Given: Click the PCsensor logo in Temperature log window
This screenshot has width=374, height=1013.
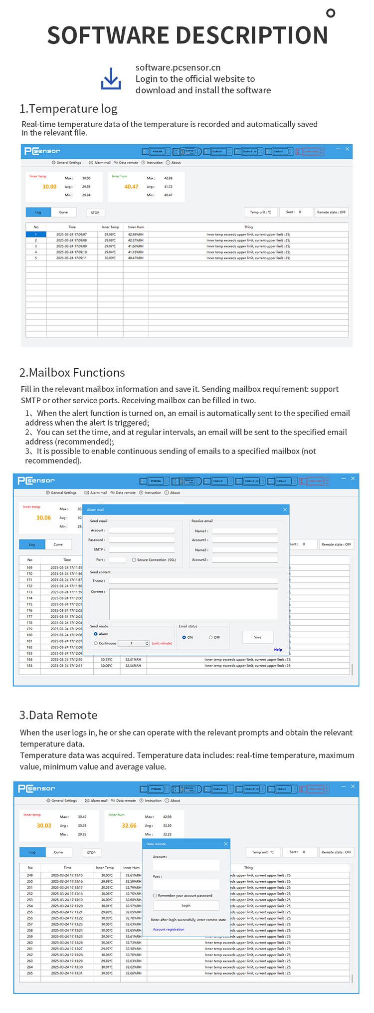Looking at the screenshot, I should [x=42, y=151].
